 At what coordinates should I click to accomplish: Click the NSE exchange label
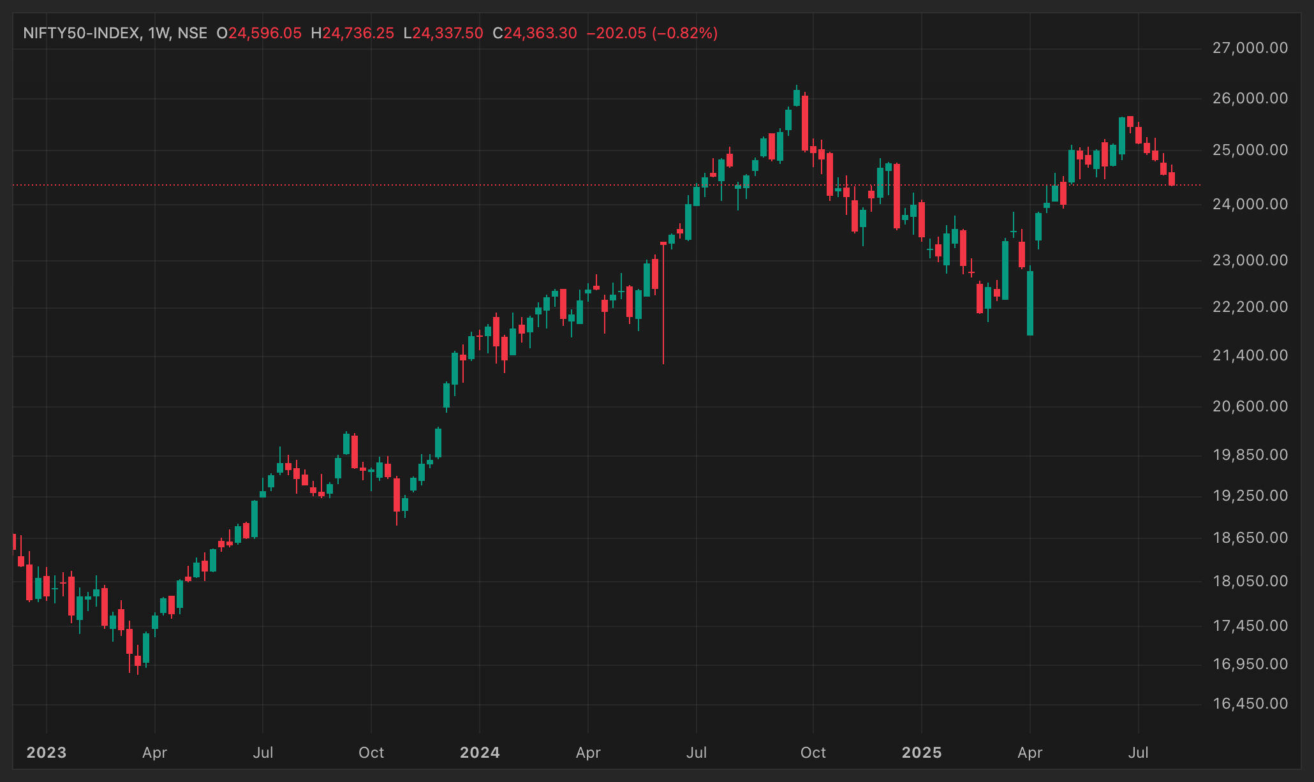(193, 33)
